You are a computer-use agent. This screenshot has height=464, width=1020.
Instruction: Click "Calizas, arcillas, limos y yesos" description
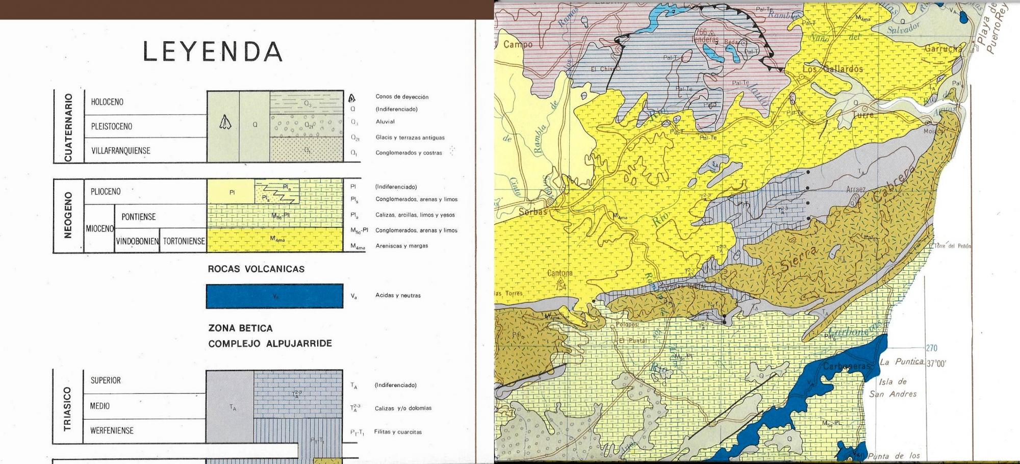[x=415, y=215]
